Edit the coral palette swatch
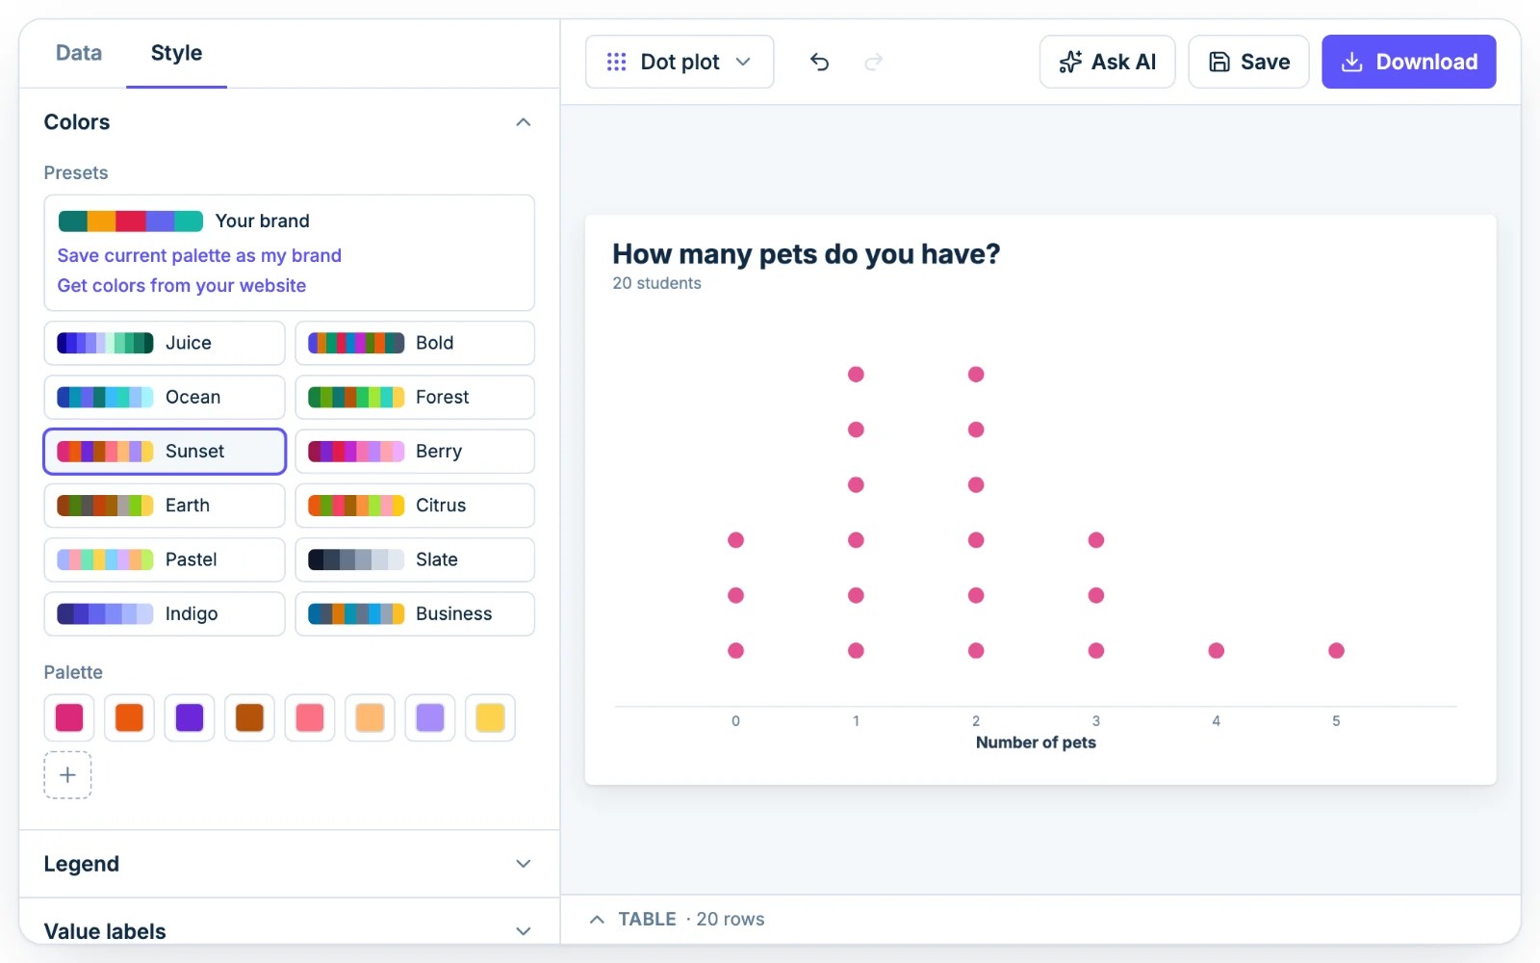Image resolution: width=1540 pixels, height=963 pixels. 310,717
